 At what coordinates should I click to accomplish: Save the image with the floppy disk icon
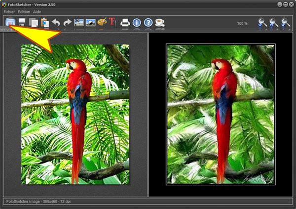click(x=22, y=22)
